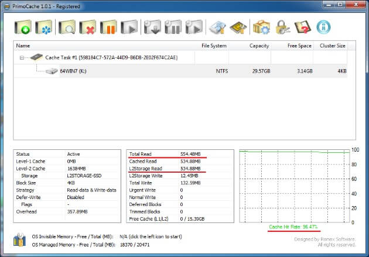Click the NTFS file system cell
The image size is (369, 257).
(x=221, y=71)
